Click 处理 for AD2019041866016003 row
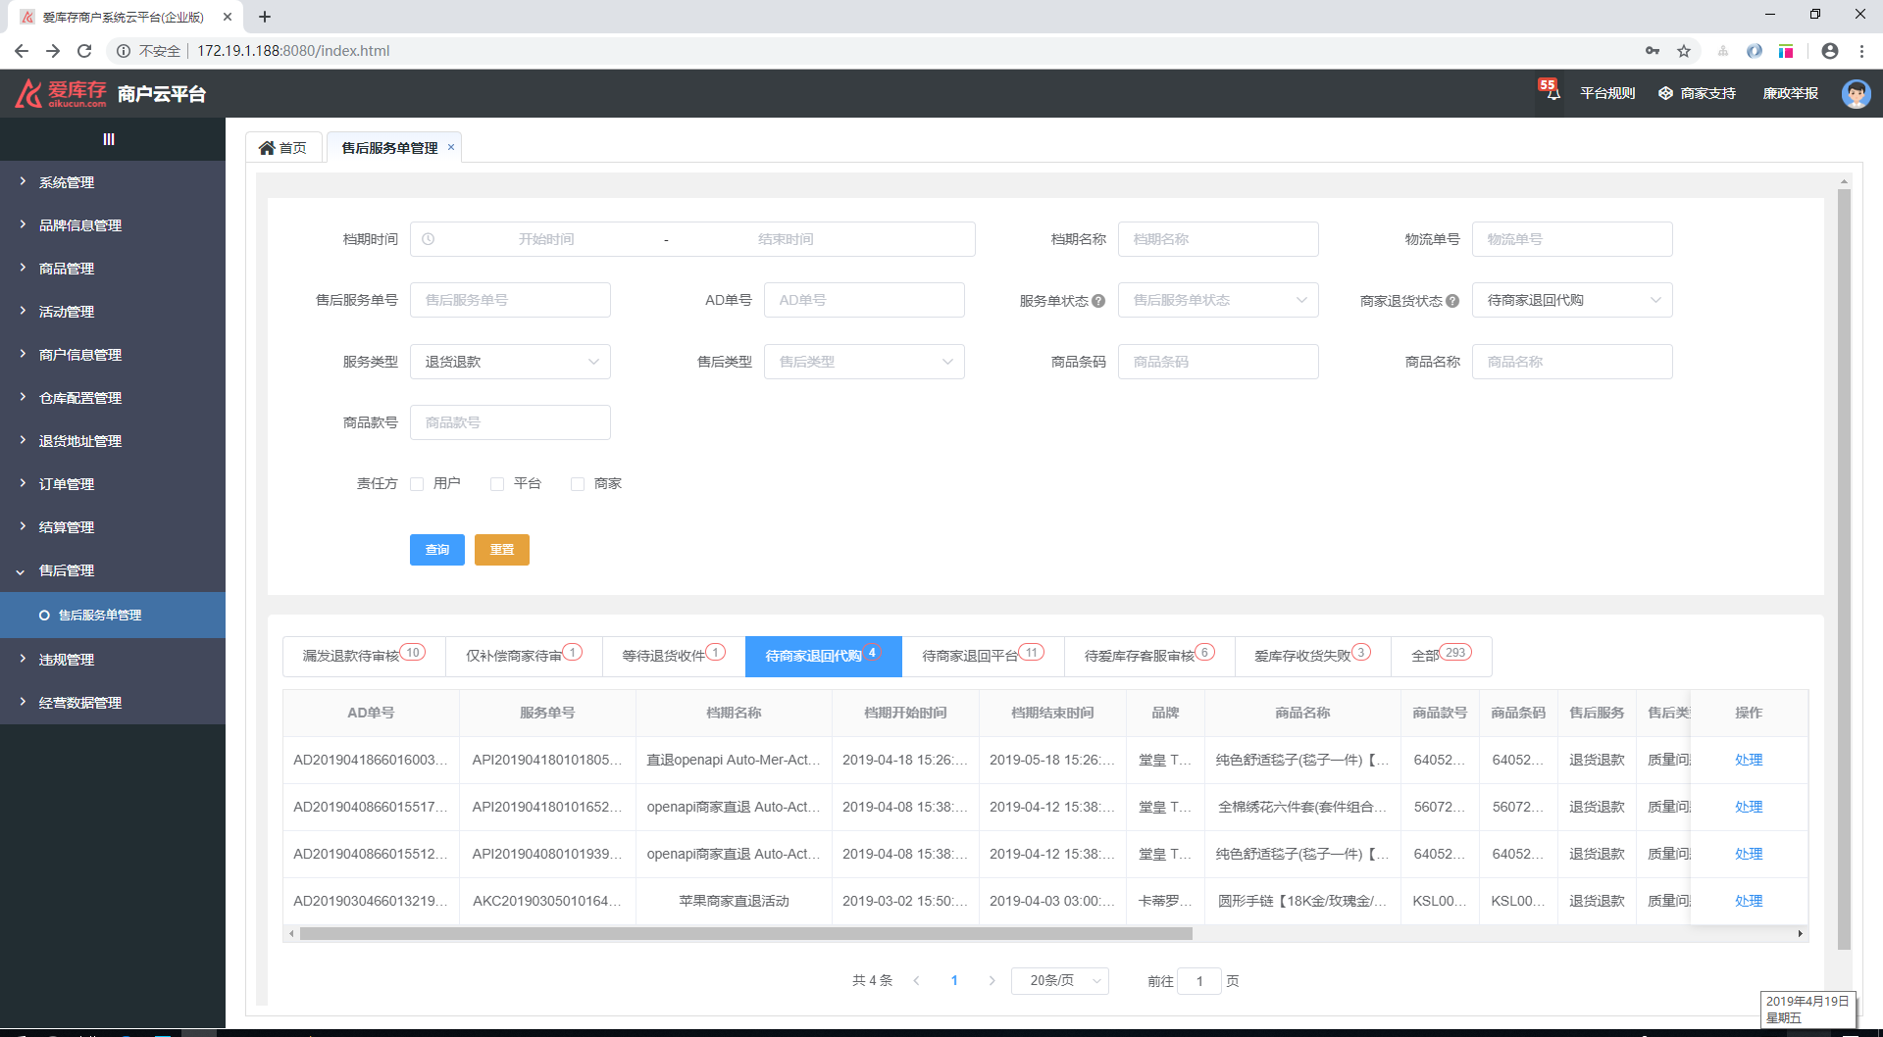Image resolution: width=1883 pixels, height=1037 pixels. coord(1748,760)
